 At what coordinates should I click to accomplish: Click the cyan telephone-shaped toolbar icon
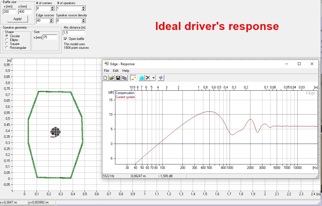tap(141, 78)
